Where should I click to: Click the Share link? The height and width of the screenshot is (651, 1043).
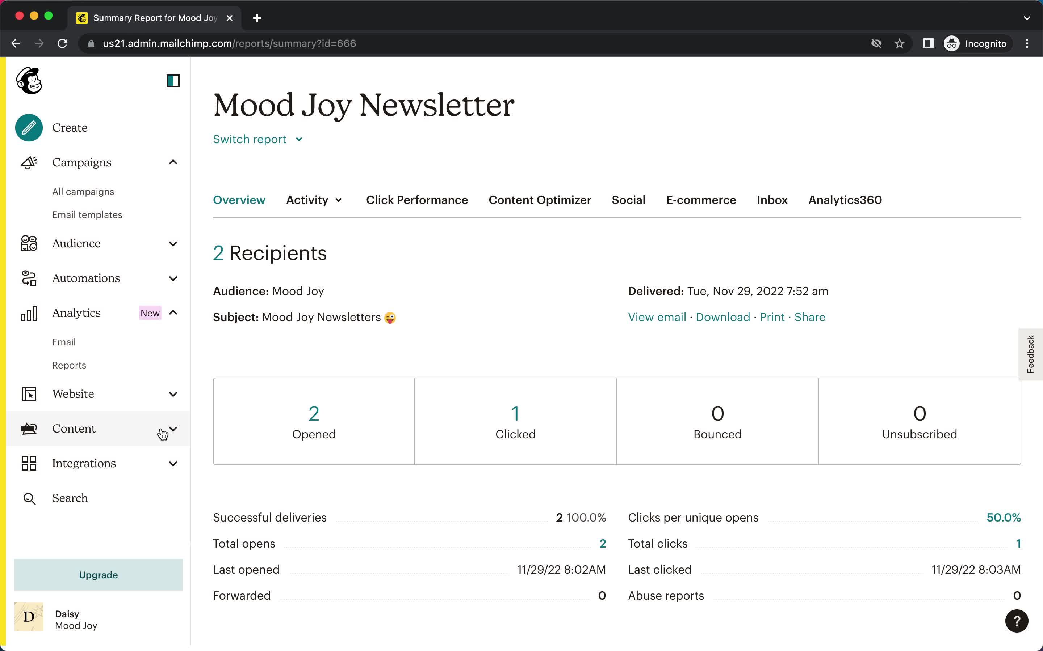[809, 317]
